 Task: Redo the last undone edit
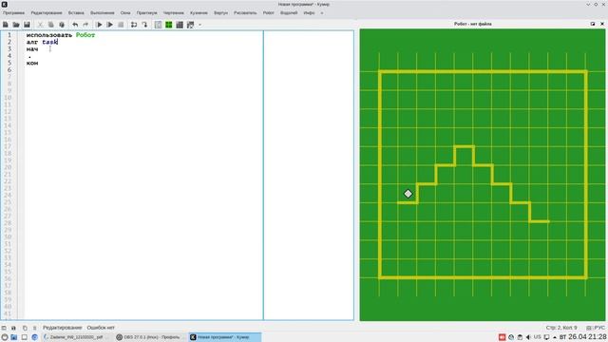(85, 25)
